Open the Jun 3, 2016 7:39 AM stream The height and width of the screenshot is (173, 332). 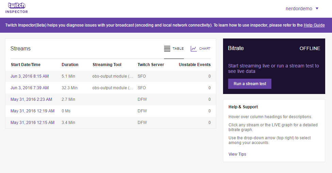click(30, 88)
